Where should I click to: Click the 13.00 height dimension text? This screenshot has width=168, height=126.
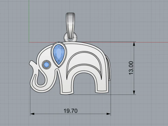point(131,68)
